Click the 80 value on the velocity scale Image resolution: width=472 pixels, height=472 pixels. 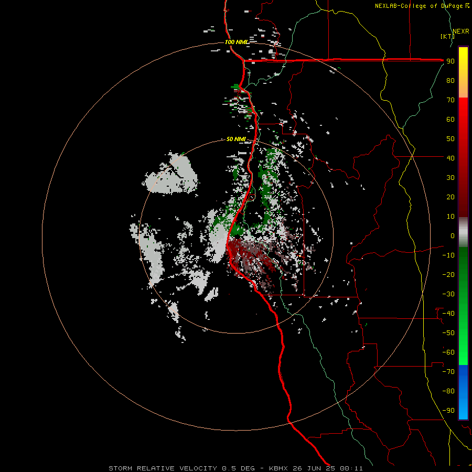pyautogui.click(x=450, y=80)
